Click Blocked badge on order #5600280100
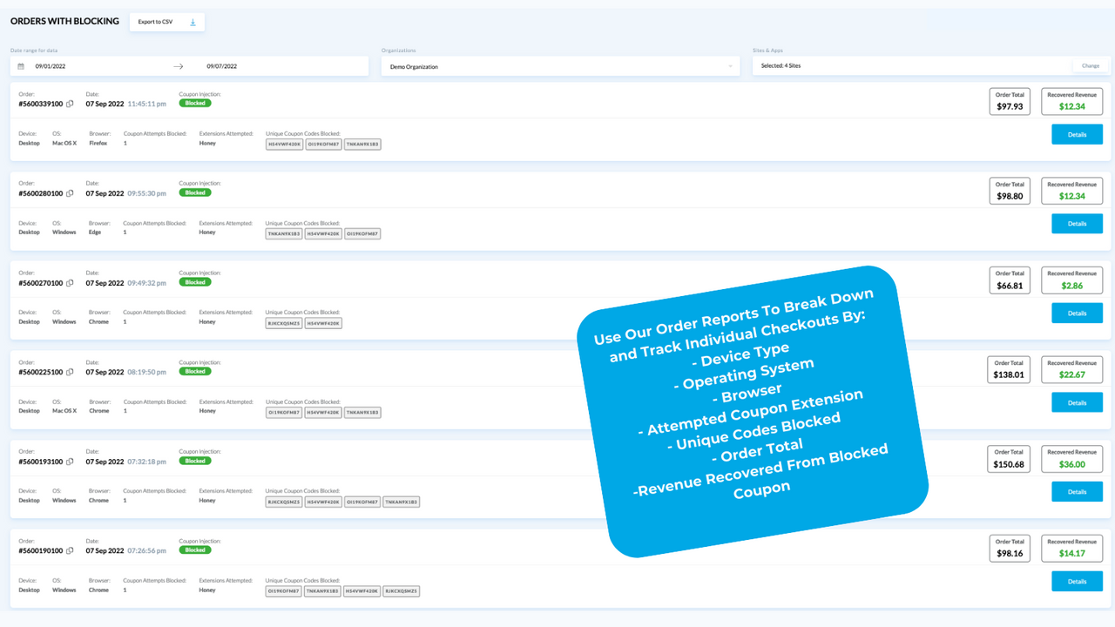 [195, 193]
